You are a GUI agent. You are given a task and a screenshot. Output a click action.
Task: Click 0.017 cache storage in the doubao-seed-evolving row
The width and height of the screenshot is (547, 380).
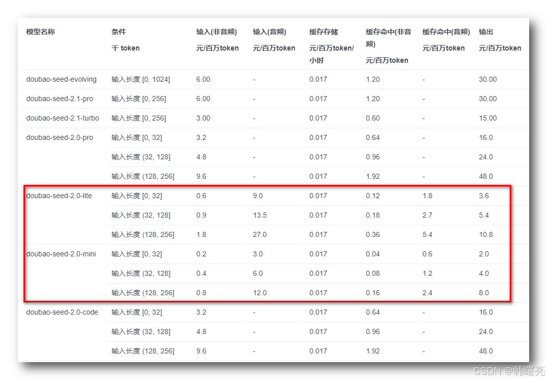tap(318, 79)
